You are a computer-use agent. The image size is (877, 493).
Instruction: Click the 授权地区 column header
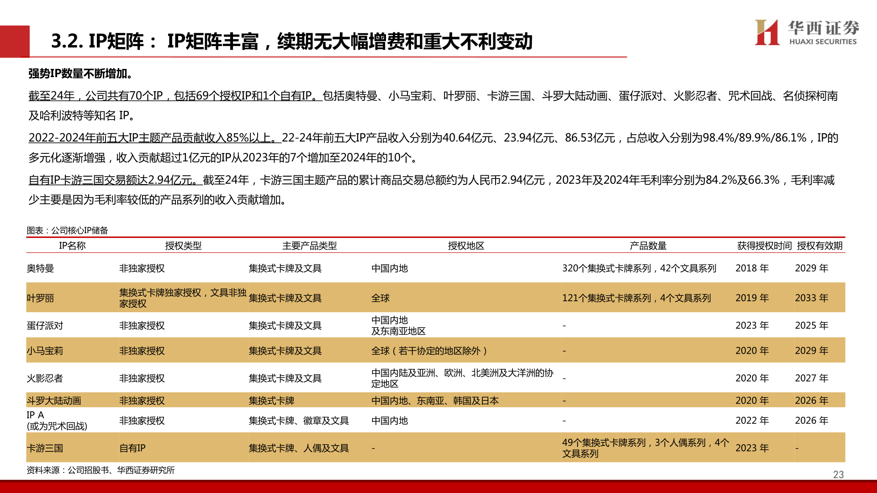coord(466,246)
